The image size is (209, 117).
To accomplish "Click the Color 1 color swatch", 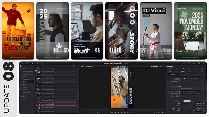I will click(x=187, y=101).
